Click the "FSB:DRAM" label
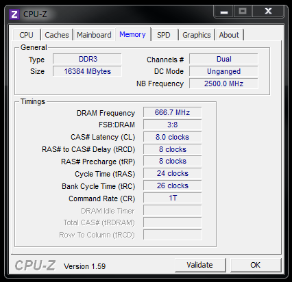The height and width of the screenshot is (282, 292). (x=117, y=125)
